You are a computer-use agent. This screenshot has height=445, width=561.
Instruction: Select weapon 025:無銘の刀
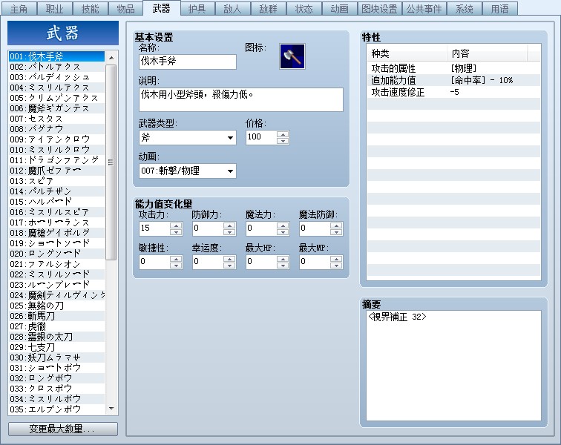[x=56, y=305]
